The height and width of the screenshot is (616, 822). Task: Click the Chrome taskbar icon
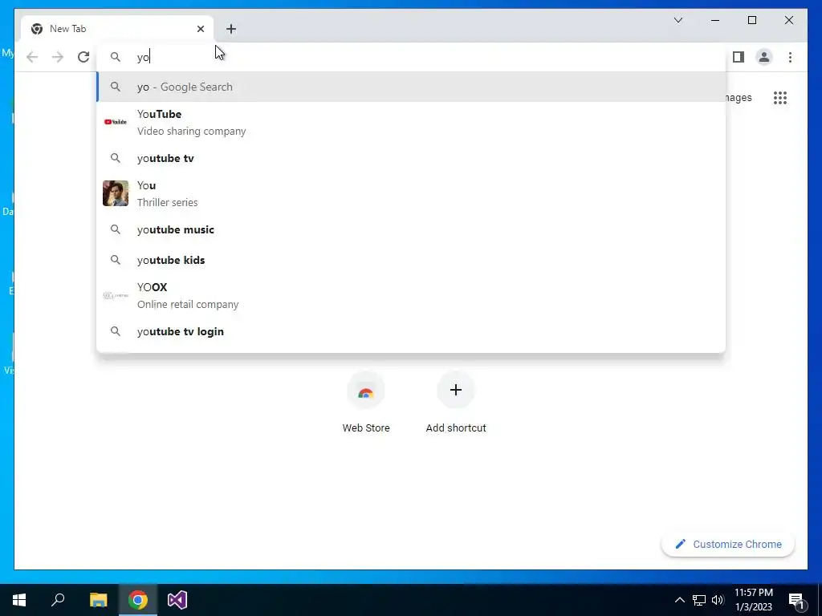click(x=138, y=600)
